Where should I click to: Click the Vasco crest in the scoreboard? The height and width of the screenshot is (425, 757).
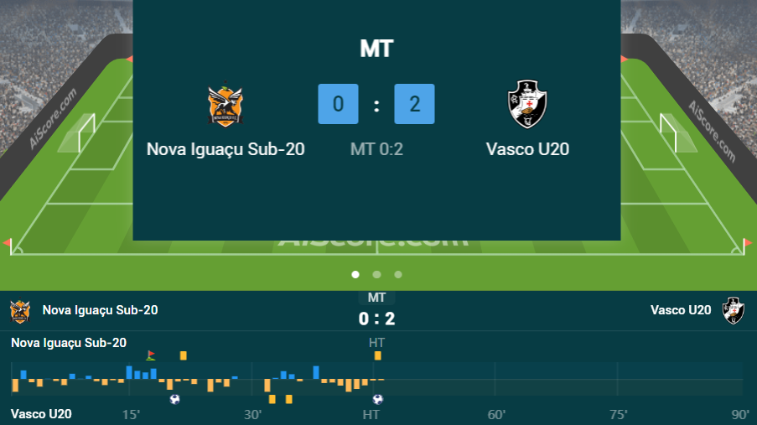[x=528, y=104]
